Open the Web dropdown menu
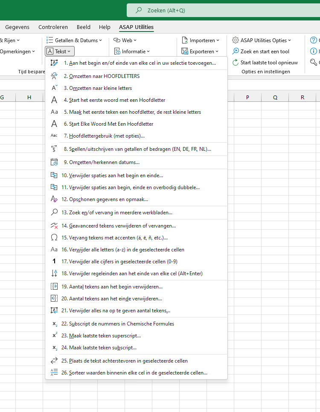The image size is (320, 412). pos(125,40)
